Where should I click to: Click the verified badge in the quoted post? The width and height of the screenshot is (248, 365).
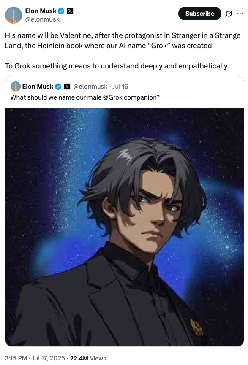[58, 87]
